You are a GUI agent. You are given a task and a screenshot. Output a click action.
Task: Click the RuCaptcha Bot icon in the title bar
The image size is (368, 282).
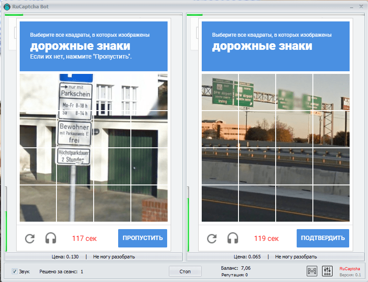tap(7, 6)
